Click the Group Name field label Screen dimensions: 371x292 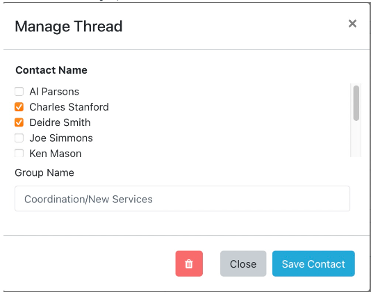coord(44,172)
